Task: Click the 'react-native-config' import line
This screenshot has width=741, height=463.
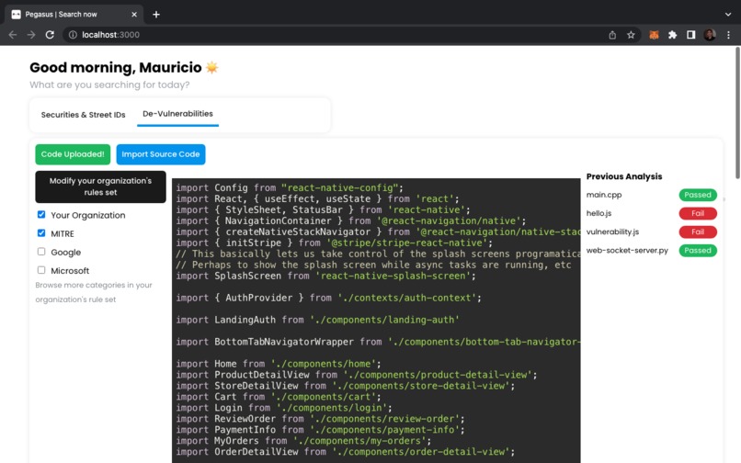Action: 290,187
